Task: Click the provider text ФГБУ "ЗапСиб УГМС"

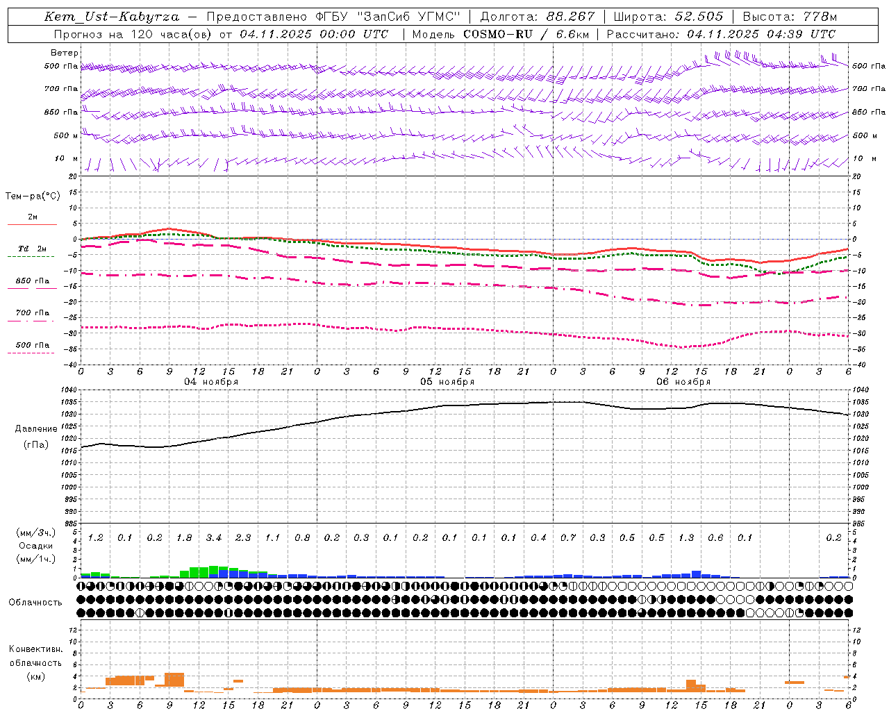Action: [387, 17]
